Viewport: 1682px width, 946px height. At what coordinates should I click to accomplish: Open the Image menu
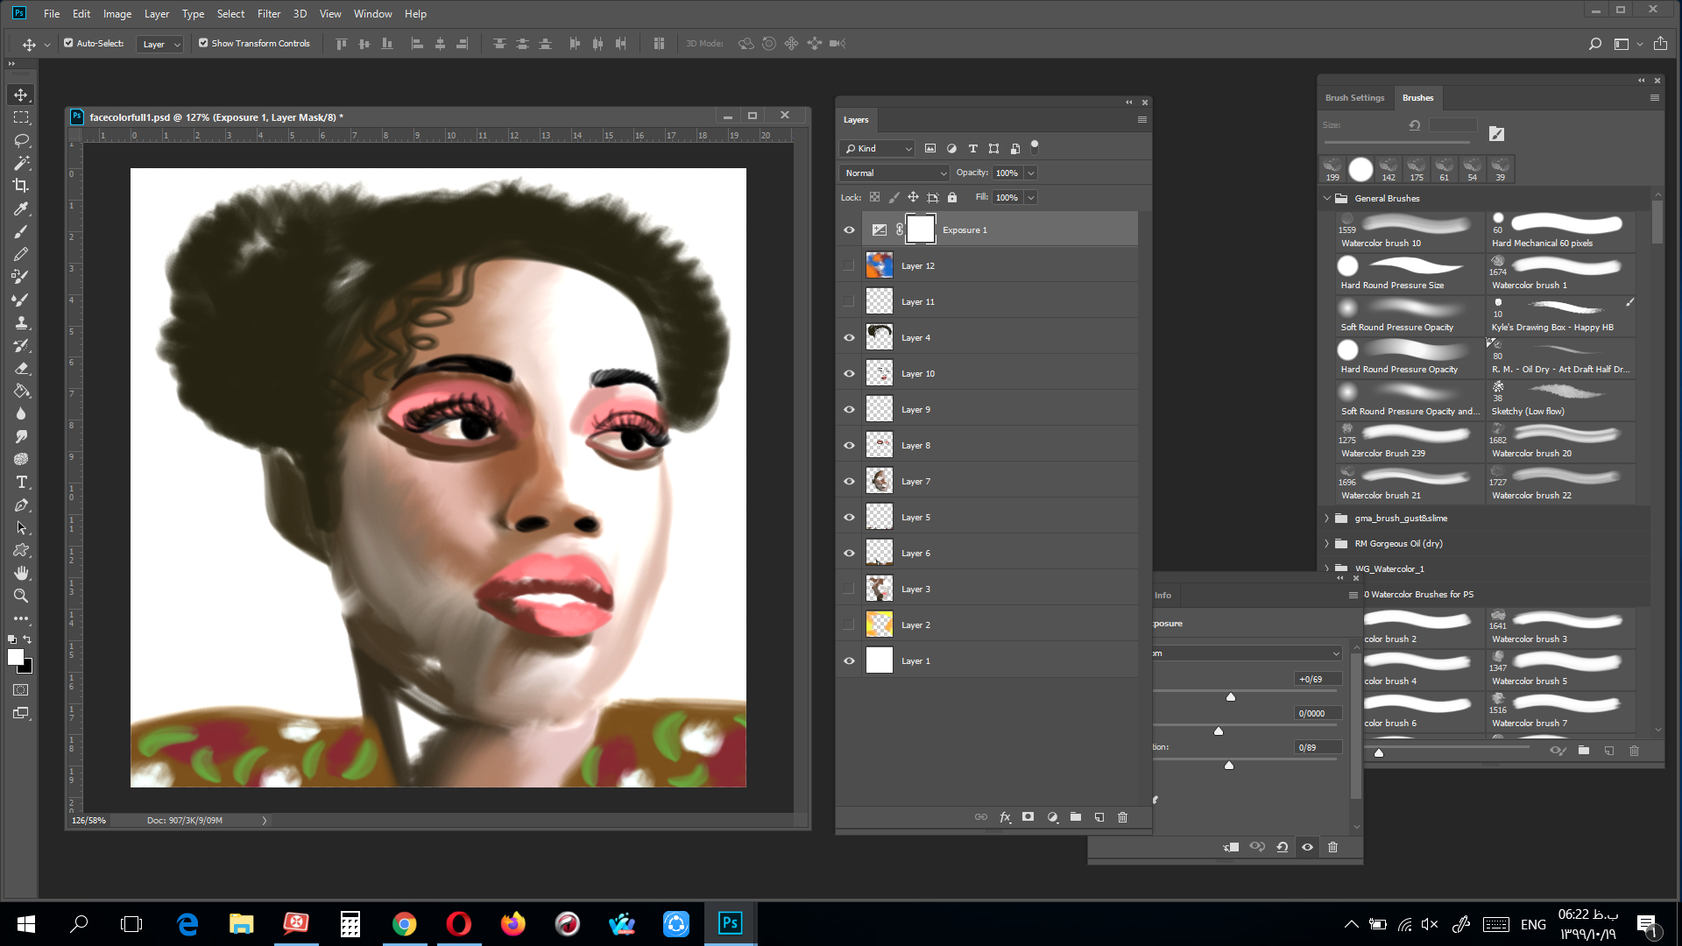tap(117, 14)
